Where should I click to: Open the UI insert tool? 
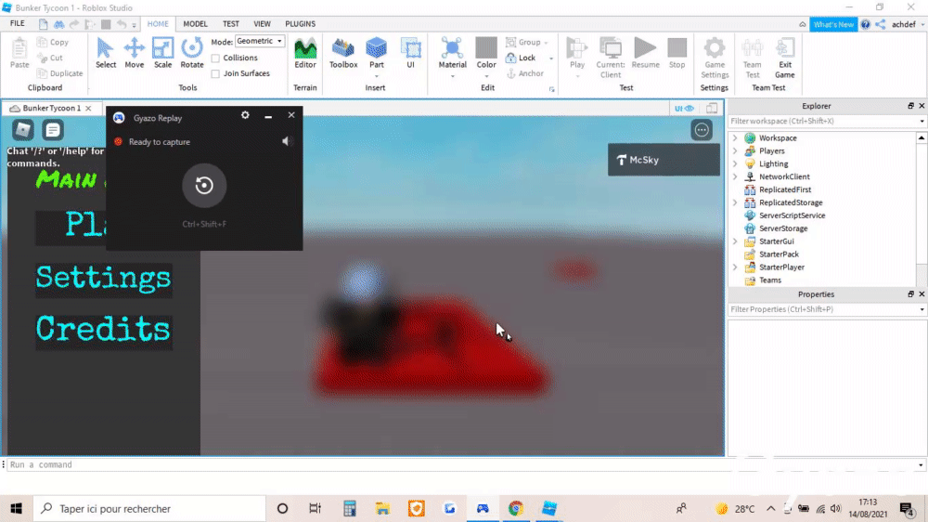[411, 53]
